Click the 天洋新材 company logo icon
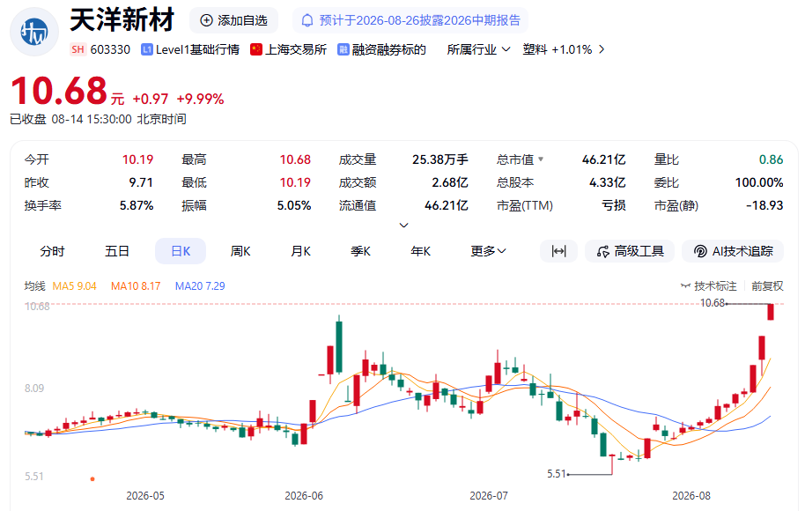The width and height of the screenshot is (805, 511). click(x=33, y=32)
